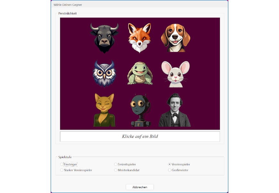The height and width of the screenshot is (193, 279).
Task: Choose Starker Vereinsspieler strength
Action: 62,170
